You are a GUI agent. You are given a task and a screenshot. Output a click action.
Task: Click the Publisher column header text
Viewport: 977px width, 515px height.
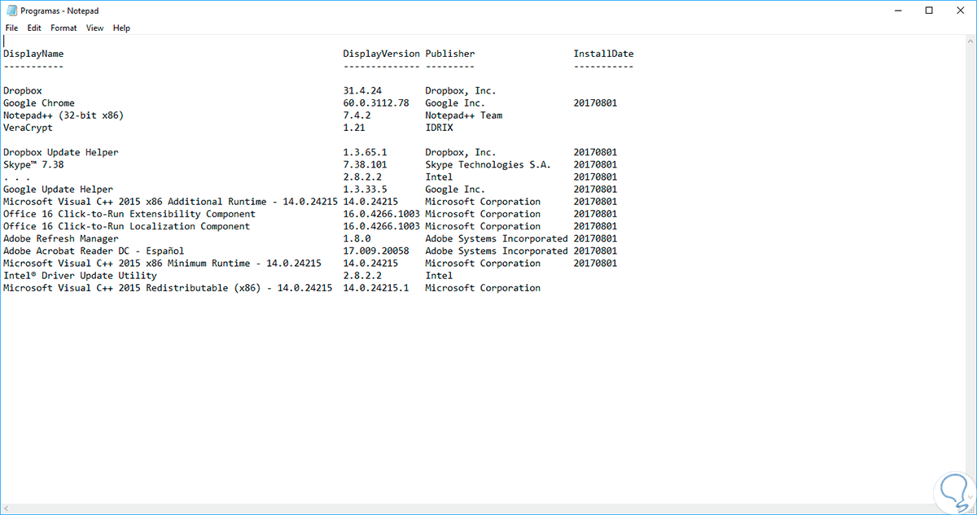coord(450,54)
